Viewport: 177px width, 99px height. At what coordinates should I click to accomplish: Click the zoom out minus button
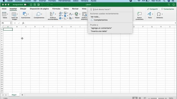point(149,98)
